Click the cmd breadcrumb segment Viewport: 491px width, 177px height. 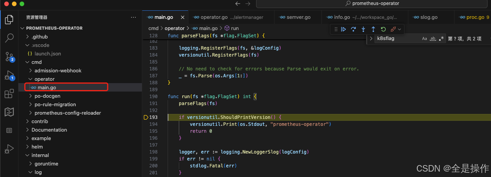point(153,28)
